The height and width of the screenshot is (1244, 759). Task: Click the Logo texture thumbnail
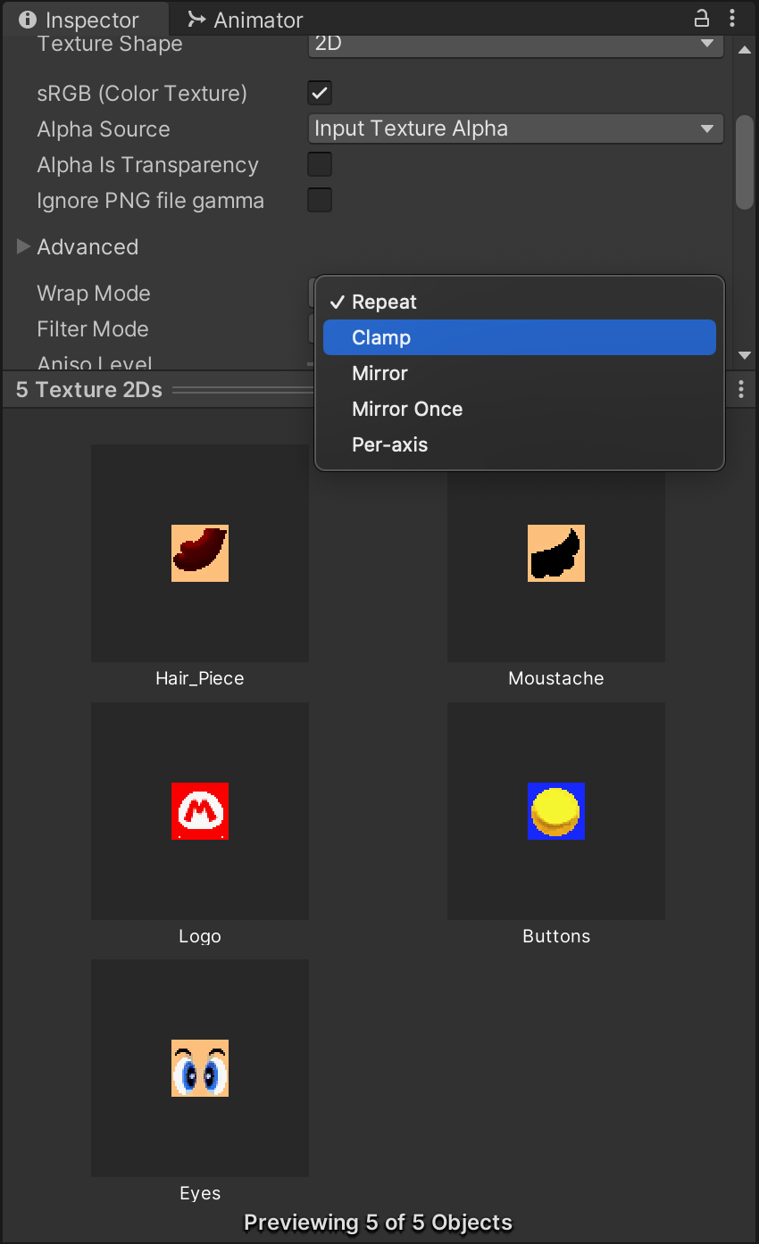[200, 811]
